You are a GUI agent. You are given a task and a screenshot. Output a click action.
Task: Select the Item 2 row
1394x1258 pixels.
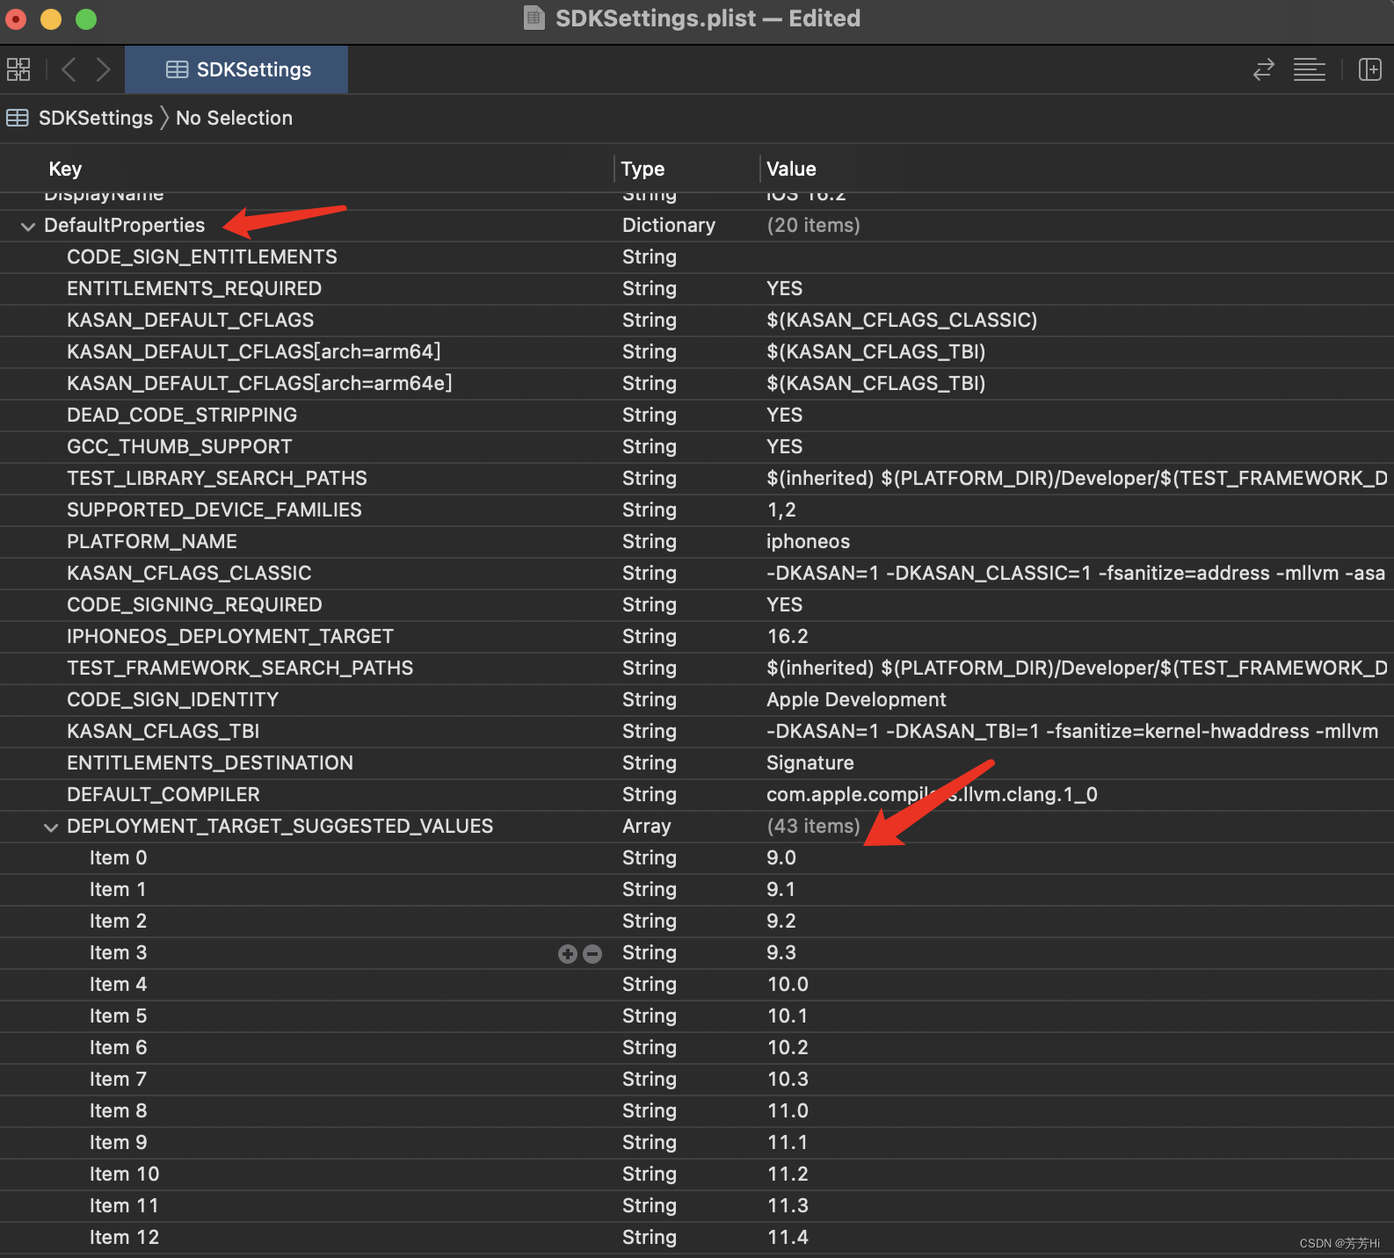[697, 921]
